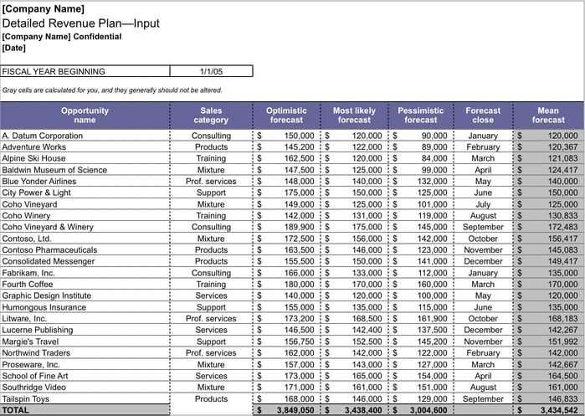585x416 pixels.
Task: Click the Most likely forecast header
Action: [x=354, y=115]
